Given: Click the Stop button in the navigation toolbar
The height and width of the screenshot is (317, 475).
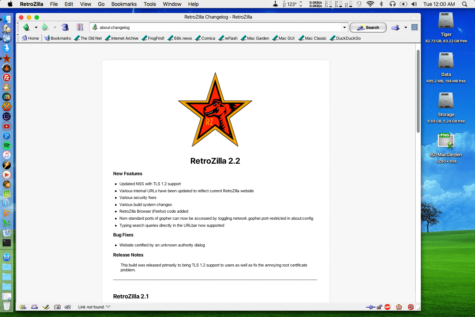Looking at the screenshot, I should tap(79, 27).
